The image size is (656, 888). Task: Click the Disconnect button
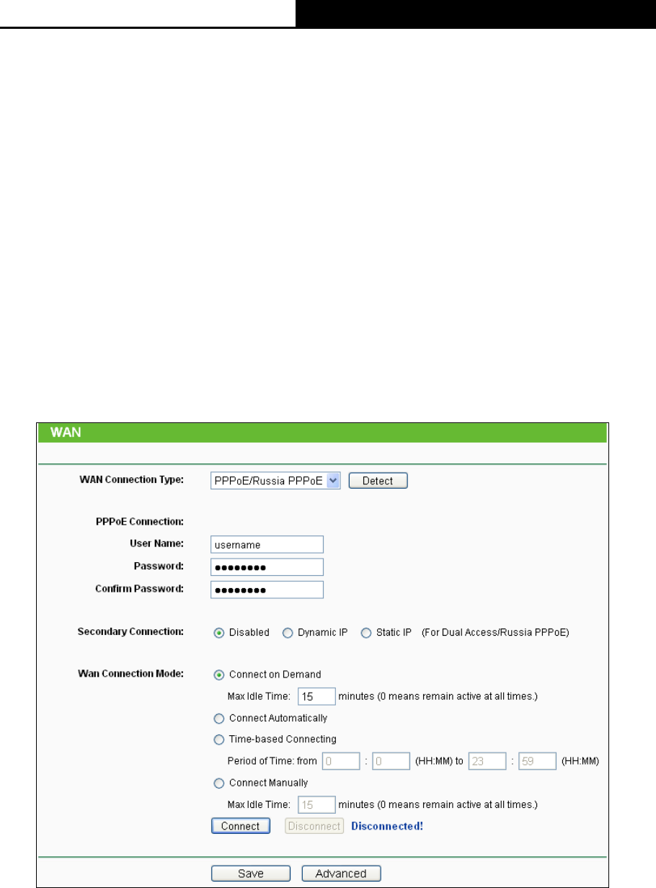(x=314, y=827)
